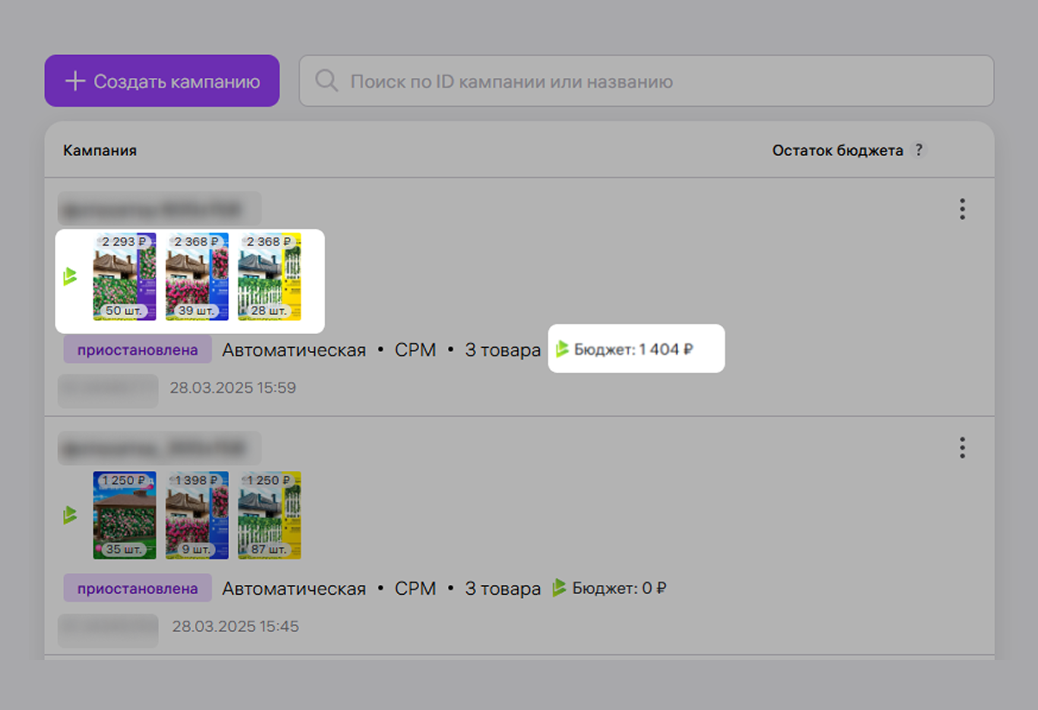
Task: Open product thumbnail priced 1 398 ₽
Action: coord(197,515)
